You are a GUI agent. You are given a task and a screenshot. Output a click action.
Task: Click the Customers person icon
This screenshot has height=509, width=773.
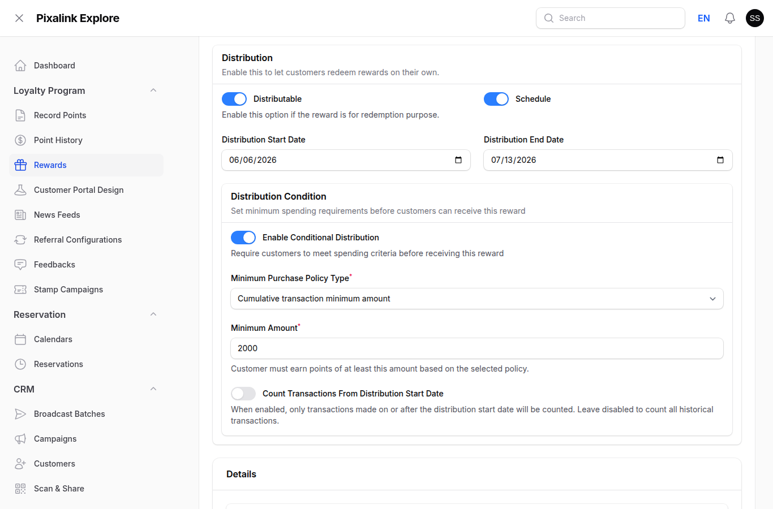[20, 464]
